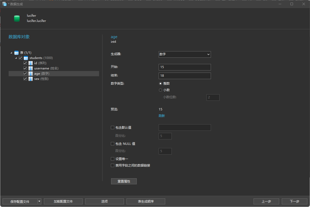Image resolution: width=310 pixels, height=207 pixels.
Task: Click the 重置属性 button
Action: (124, 181)
